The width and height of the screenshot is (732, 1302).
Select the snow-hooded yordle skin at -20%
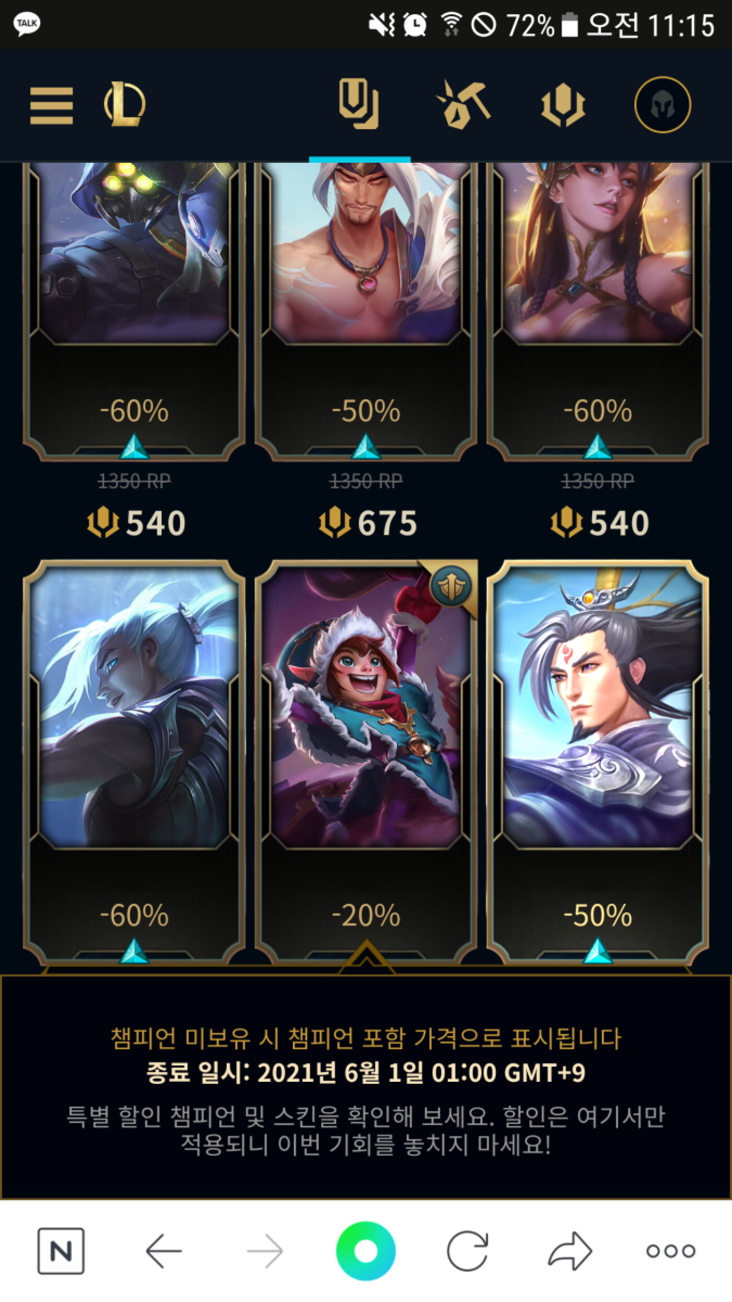coord(366,762)
